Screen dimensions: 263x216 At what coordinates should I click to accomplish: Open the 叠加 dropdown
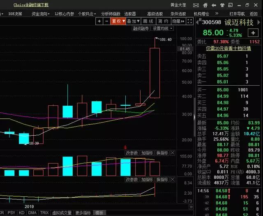click(x=134, y=21)
